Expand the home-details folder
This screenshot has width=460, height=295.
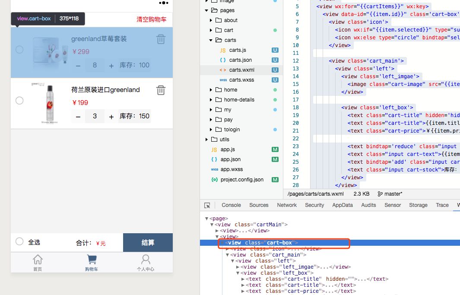click(211, 100)
